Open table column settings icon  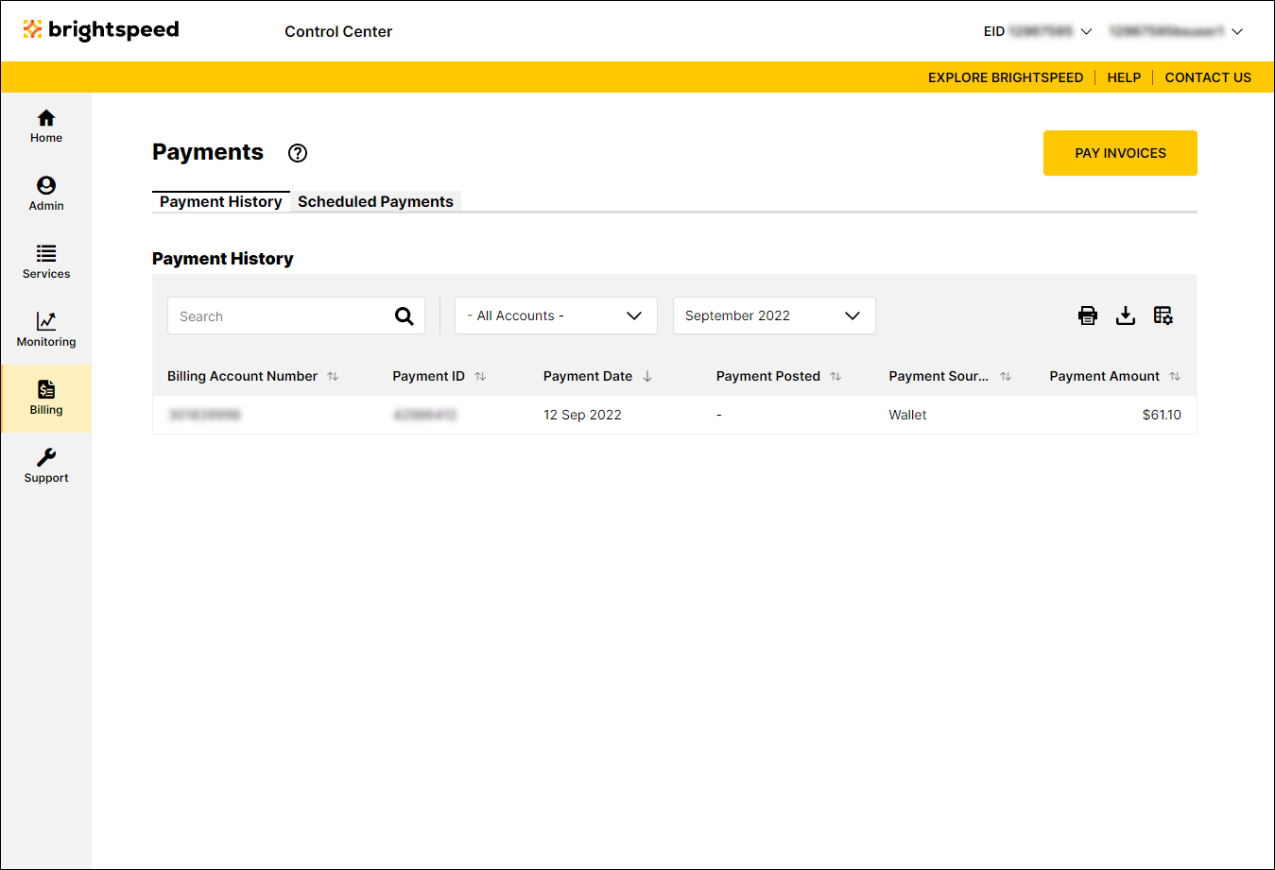1163,316
